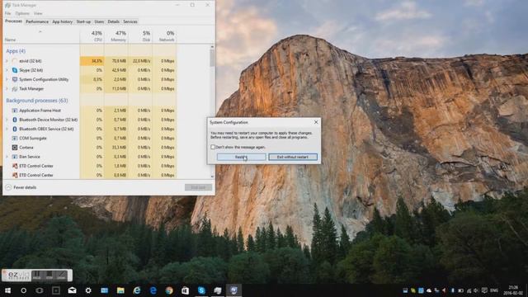This screenshot has height=297, width=528.
Task: Open OneDrive cloud icon in system tray
Action: coord(429,290)
